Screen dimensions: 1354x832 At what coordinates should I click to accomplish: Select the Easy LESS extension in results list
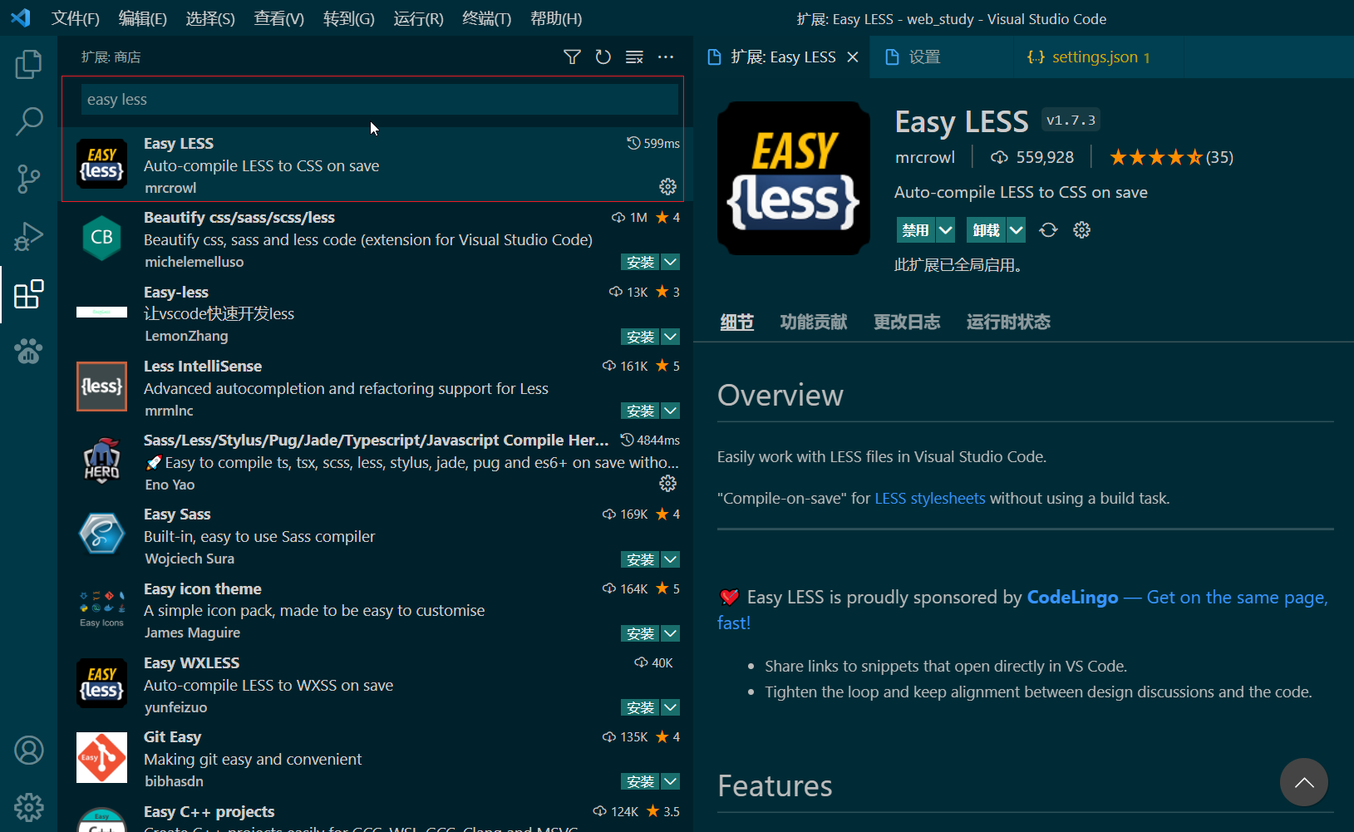(376, 165)
